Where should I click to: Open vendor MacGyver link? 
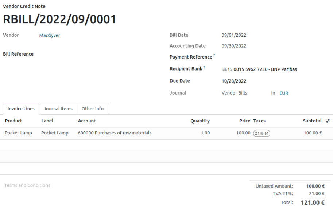point(50,36)
